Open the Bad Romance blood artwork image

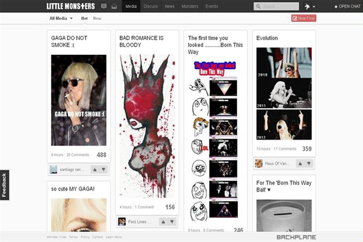coord(147,126)
